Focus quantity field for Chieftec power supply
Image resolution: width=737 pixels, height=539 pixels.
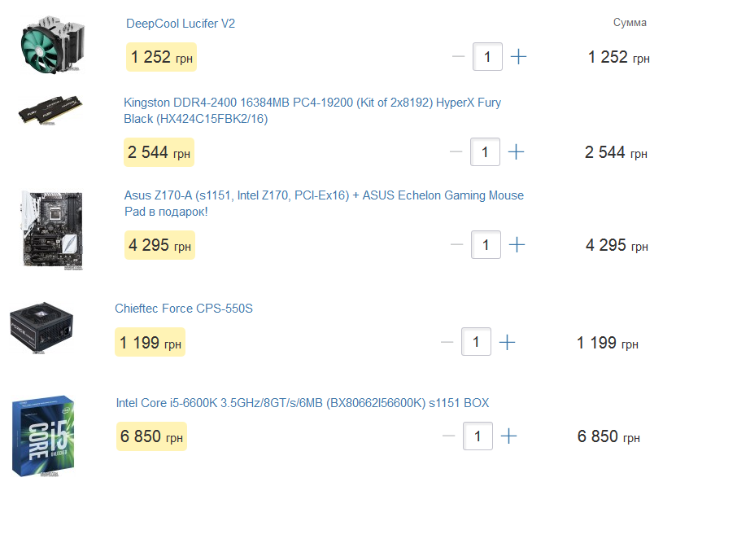coord(477,342)
